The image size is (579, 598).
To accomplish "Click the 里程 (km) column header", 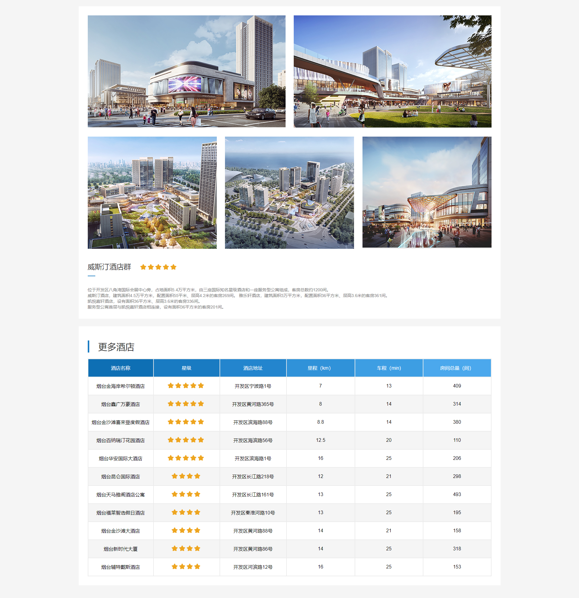I will [319, 368].
